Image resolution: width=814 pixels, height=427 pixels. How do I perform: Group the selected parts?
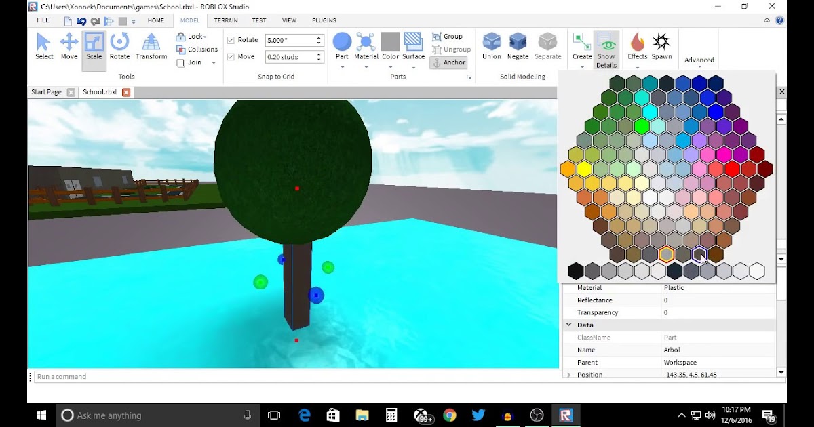pyautogui.click(x=447, y=37)
